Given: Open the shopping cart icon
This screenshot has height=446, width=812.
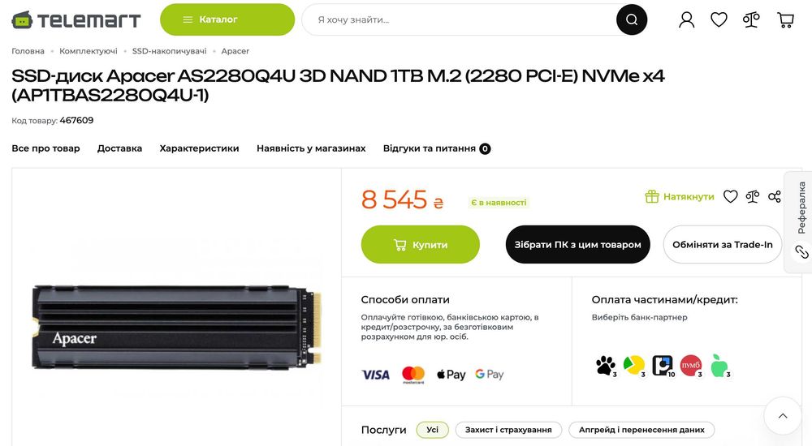Looking at the screenshot, I should coord(785,19).
